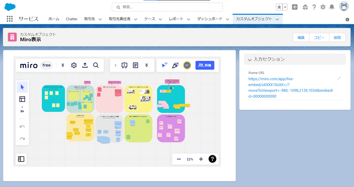The image size is (354, 187).
Task: Trigger the confetti reactions icon
Action: (175, 65)
